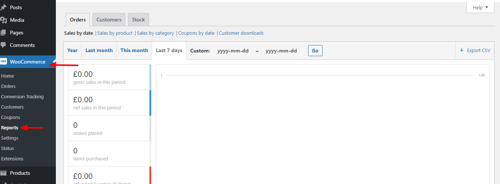Screen dimensions: 500x184
Task: Select the This month range tab
Action: coord(134,50)
